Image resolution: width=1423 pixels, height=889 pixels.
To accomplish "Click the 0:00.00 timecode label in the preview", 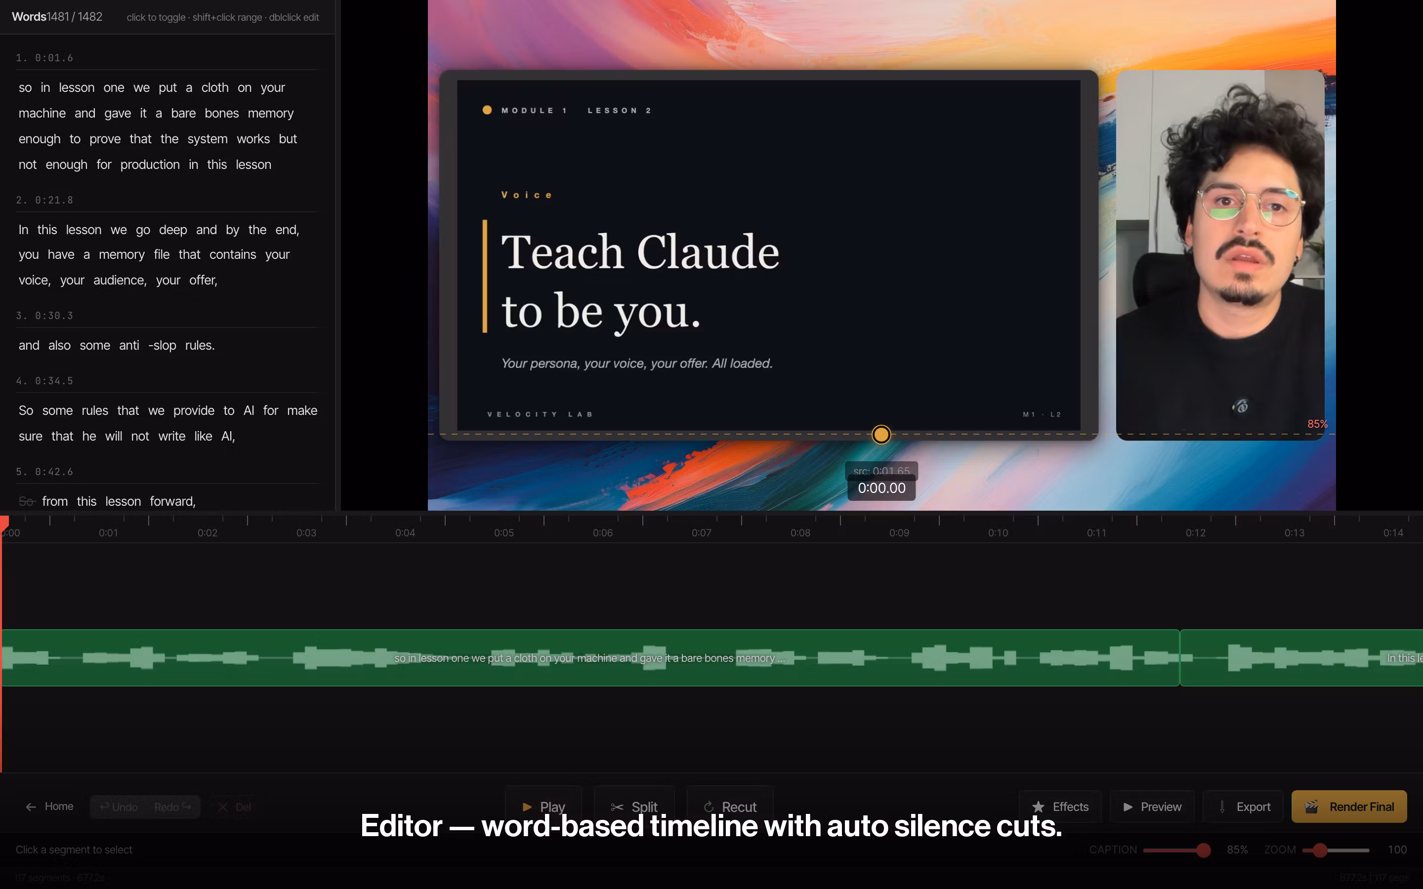I will [881, 488].
